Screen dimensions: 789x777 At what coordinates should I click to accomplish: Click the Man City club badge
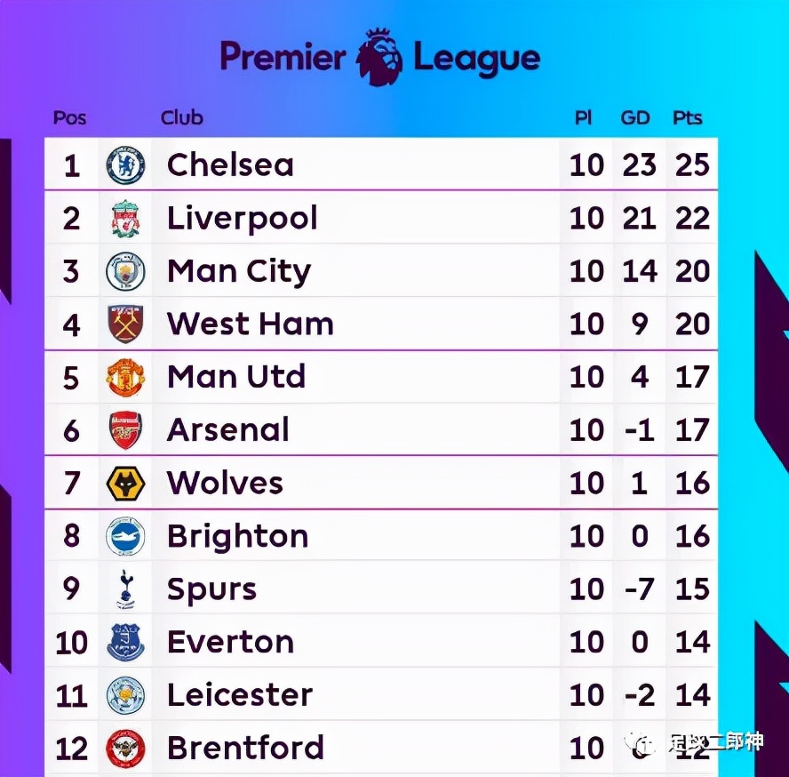125,271
